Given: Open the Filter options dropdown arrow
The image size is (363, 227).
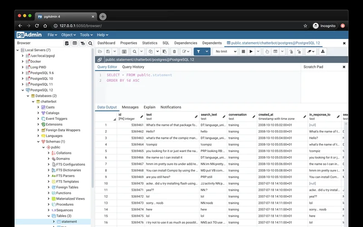Looking at the screenshot, I should pos(207,51).
